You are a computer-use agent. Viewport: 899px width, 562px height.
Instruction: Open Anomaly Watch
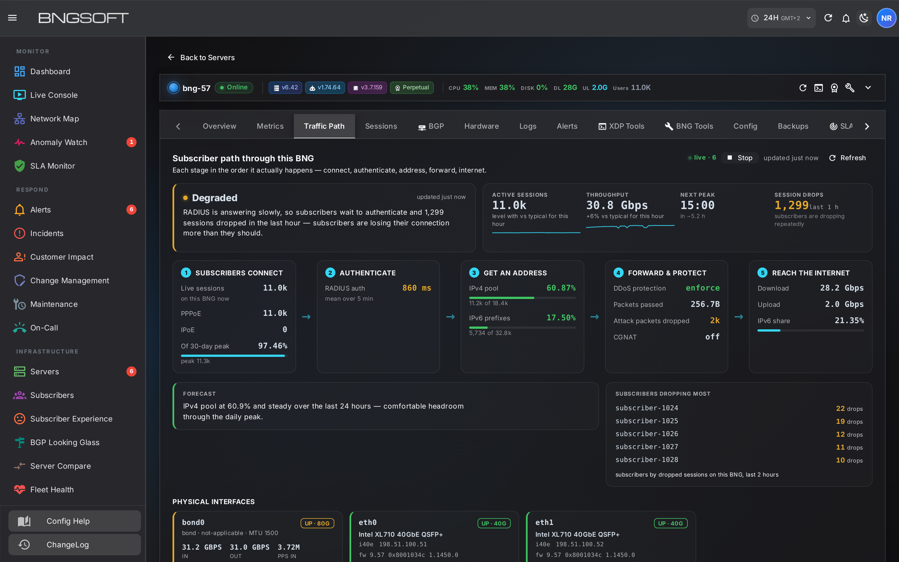click(73, 142)
